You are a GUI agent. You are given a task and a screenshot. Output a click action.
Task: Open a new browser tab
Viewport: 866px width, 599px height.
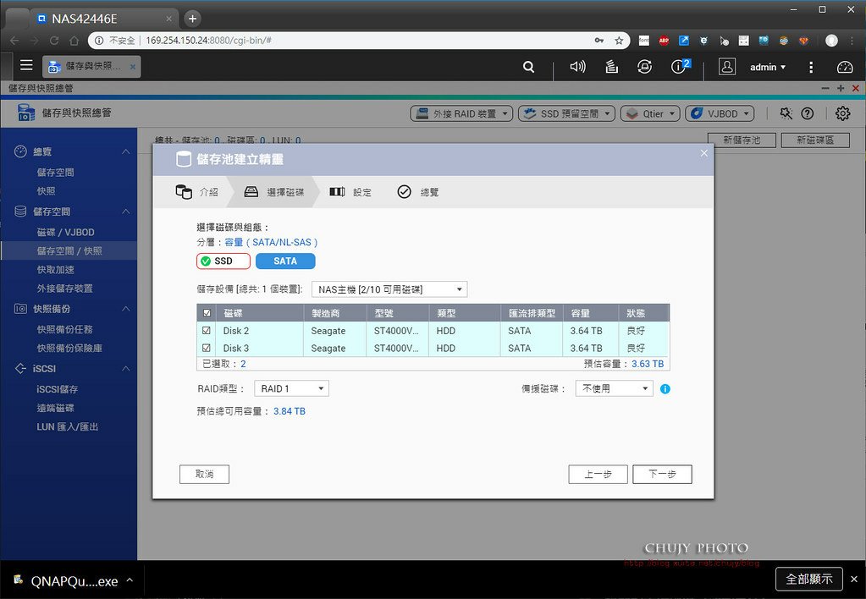coord(192,19)
